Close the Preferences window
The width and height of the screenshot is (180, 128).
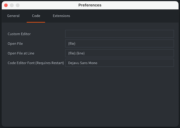pos(6,5)
